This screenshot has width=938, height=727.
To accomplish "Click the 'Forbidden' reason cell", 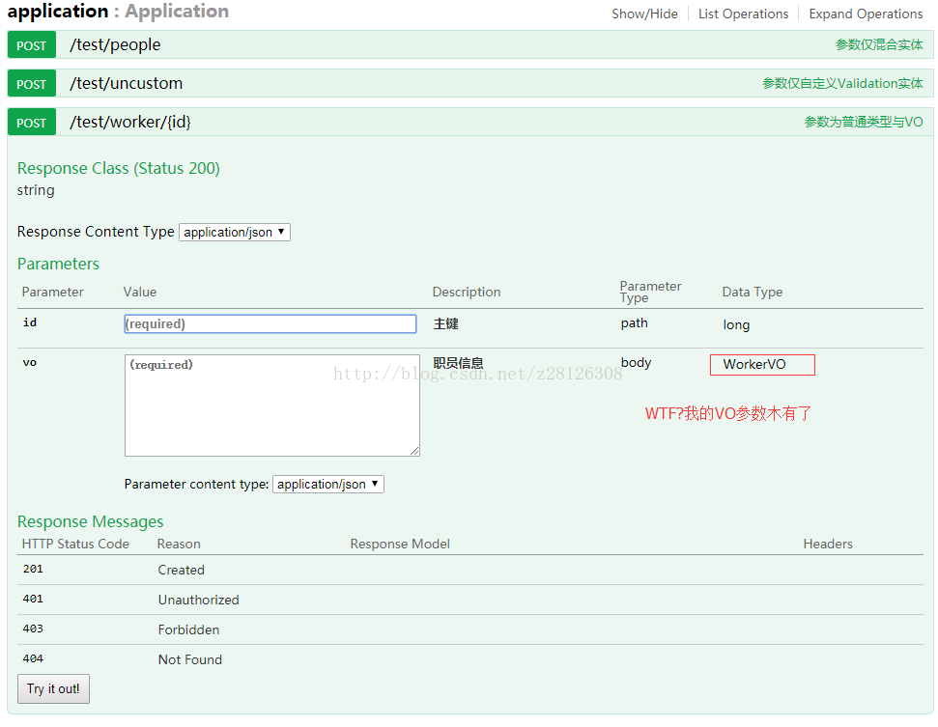I will pos(188,629).
